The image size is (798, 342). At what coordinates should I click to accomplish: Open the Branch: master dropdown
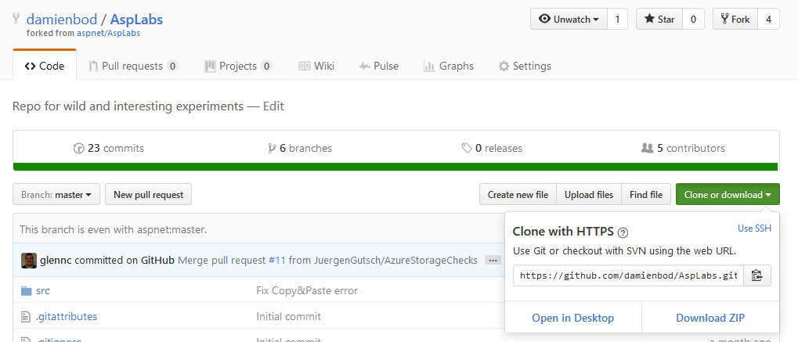pos(56,194)
